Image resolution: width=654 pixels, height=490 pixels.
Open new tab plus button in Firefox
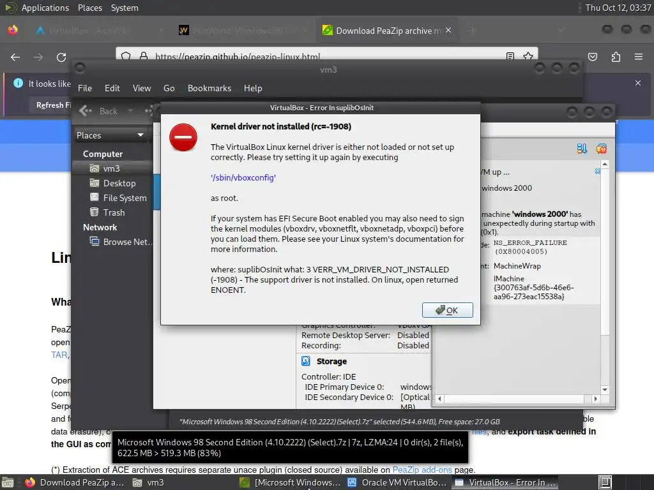click(473, 31)
